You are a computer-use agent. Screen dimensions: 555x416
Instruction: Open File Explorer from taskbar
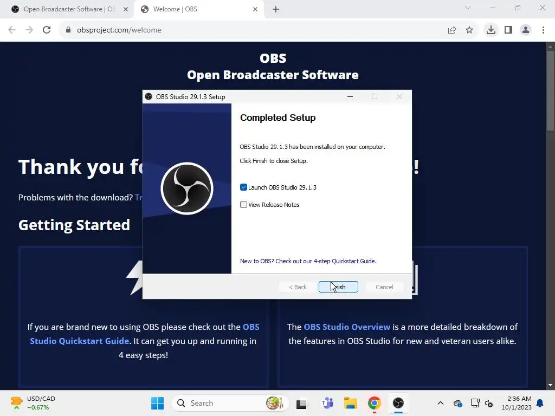(351, 403)
